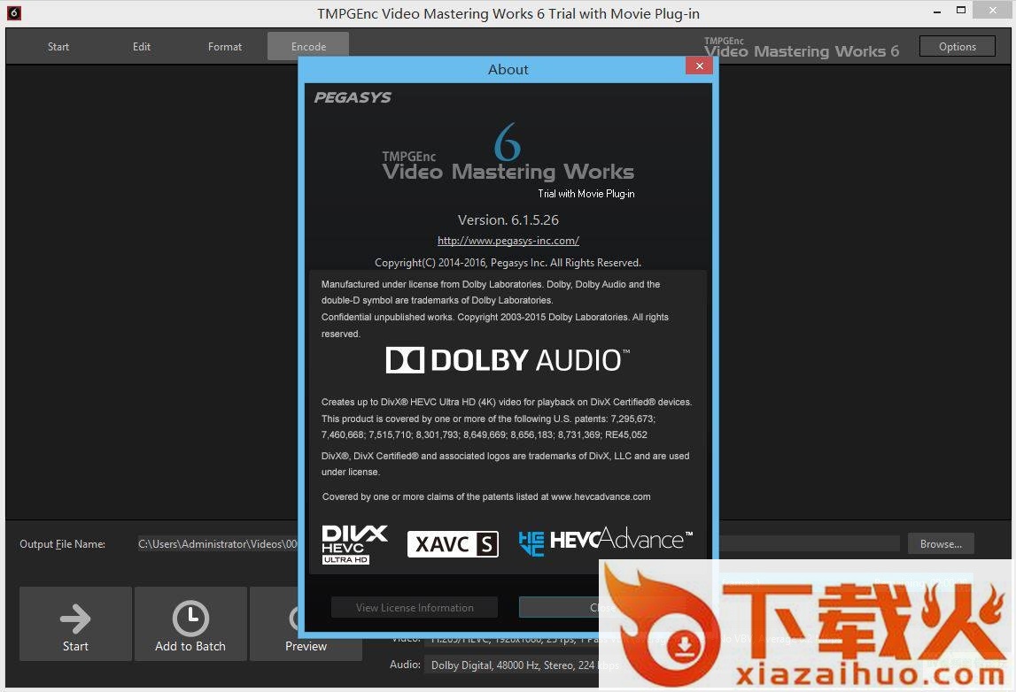
Task: Click the 'Manufactured under license from Dolby Laboratories' line
Action: pyautogui.click(x=491, y=284)
